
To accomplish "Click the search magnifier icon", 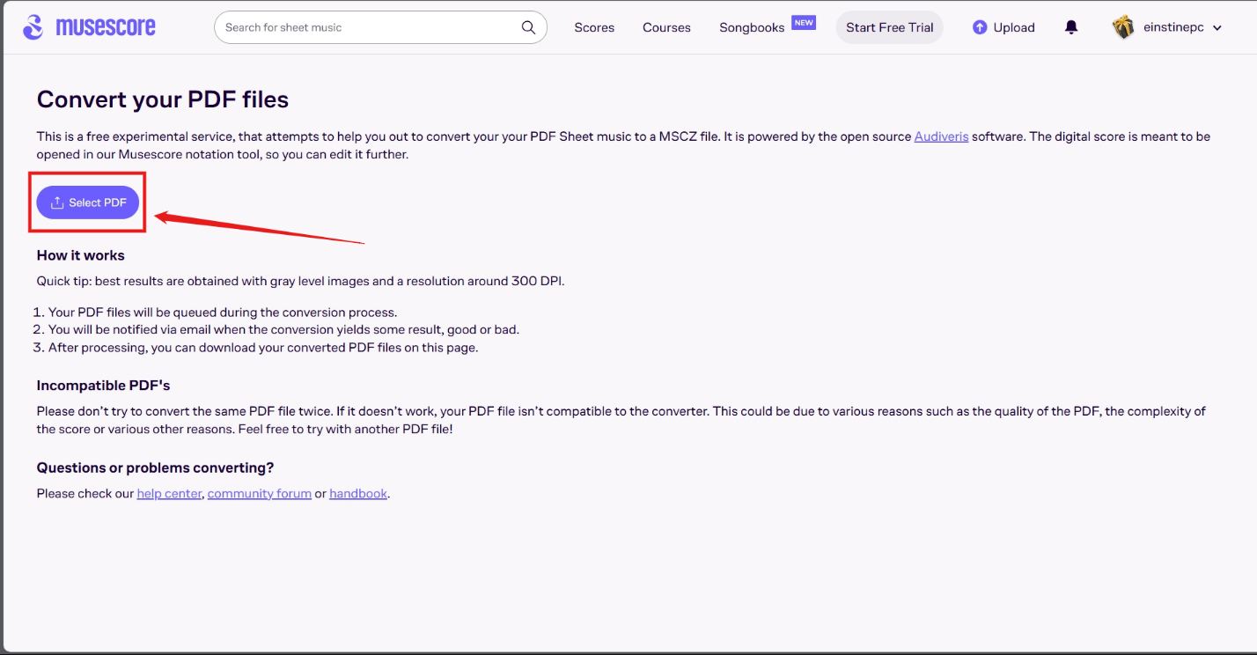I will 528,27.
